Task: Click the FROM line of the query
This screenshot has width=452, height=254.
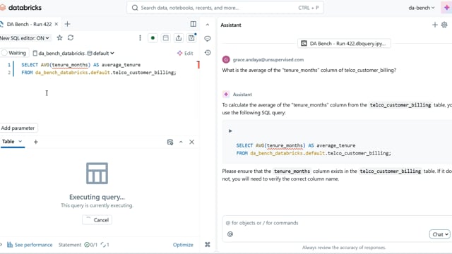Action: point(99,73)
